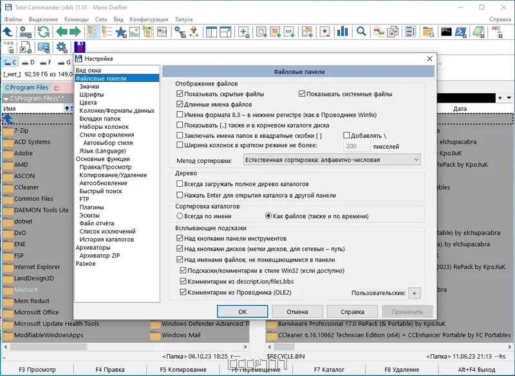This screenshot has width=515, height=376.
Task: Toggle 'Комментарии из Проводника (OLE2)' checkbox
Action: click(x=183, y=292)
